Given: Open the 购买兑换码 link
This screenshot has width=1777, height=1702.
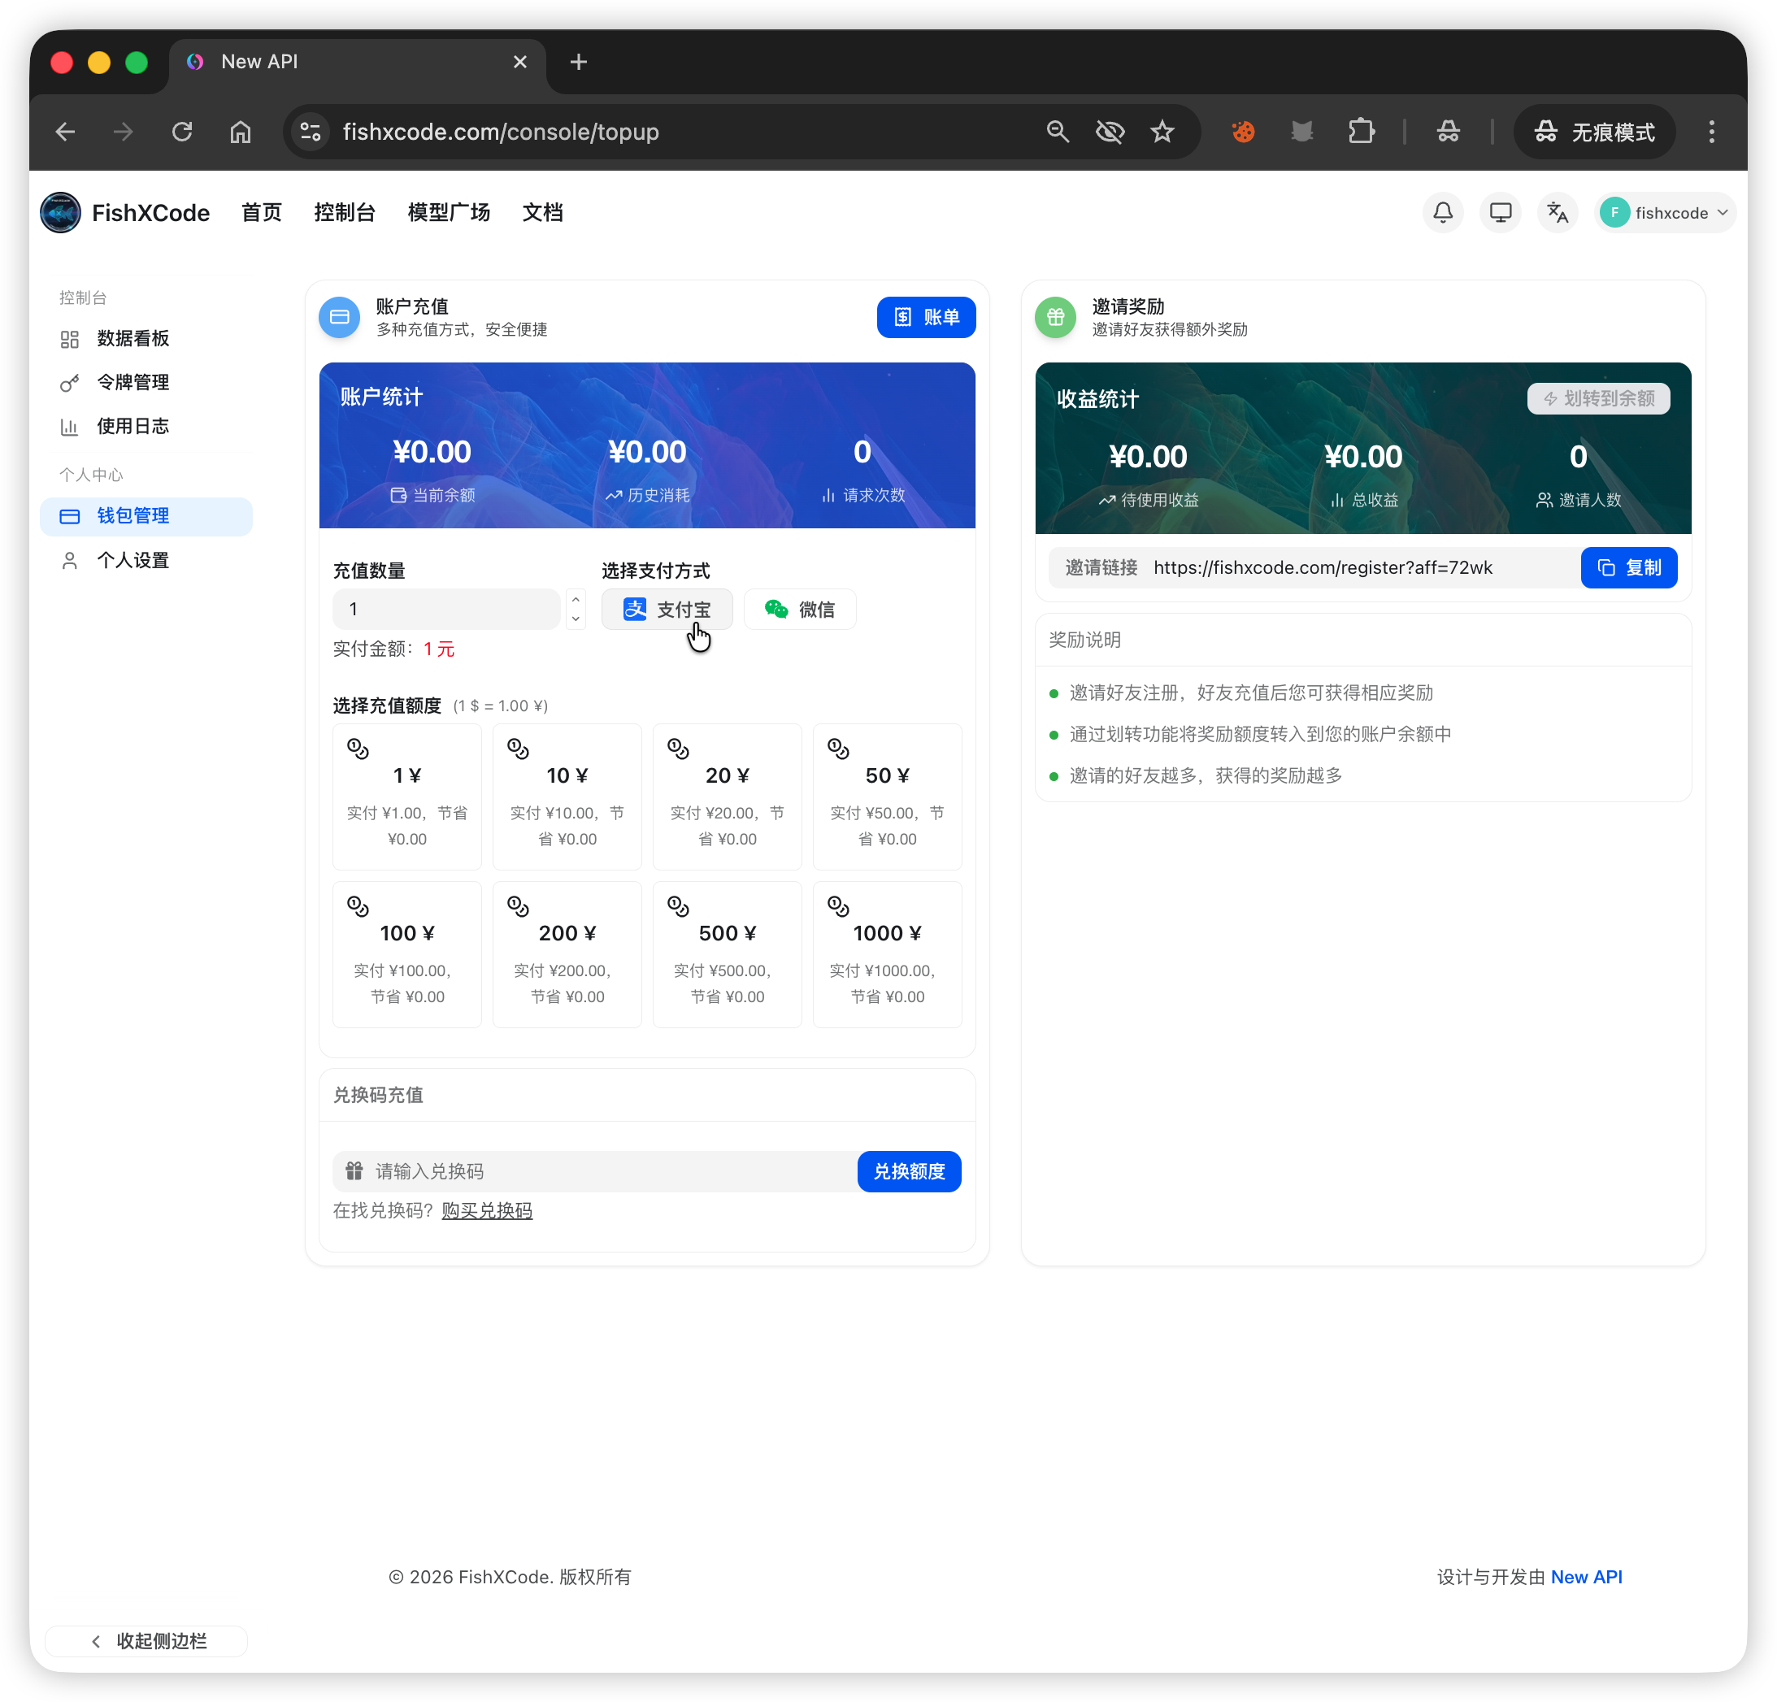Looking at the screenshot, I should [x=487, y=1211].
